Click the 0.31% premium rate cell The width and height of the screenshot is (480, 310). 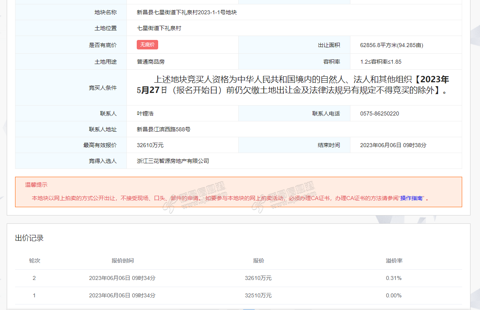click(x=394, y=278)
